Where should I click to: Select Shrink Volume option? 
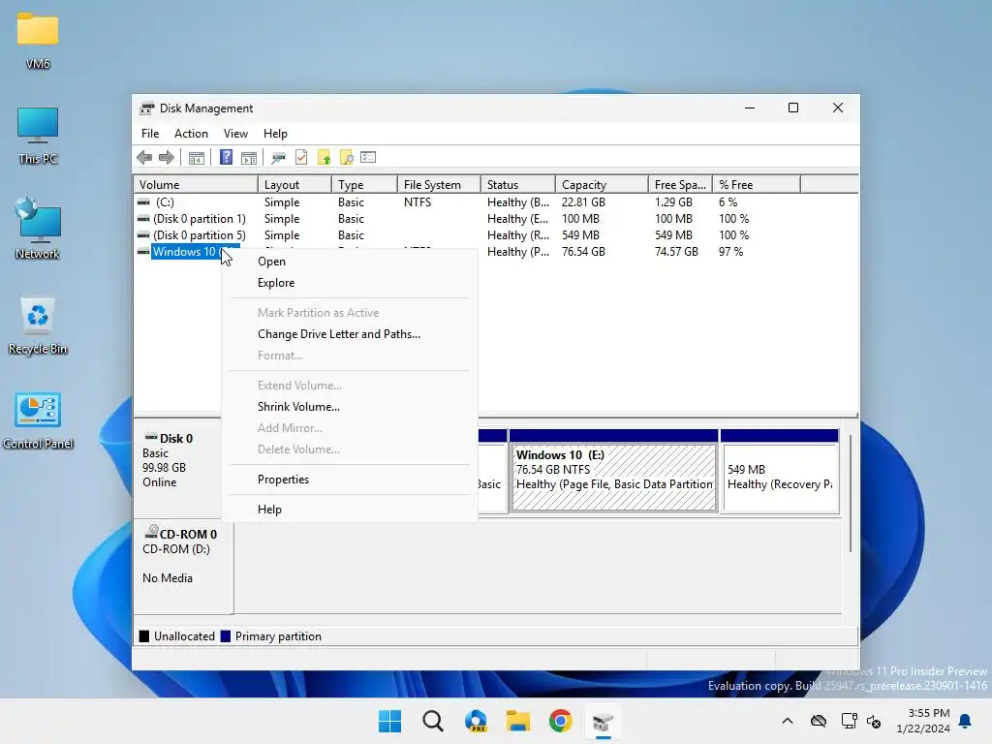click(x=349, y=407)
